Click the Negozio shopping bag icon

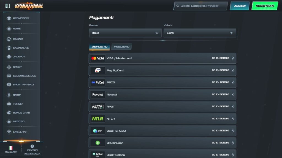[x=9, y=122]
